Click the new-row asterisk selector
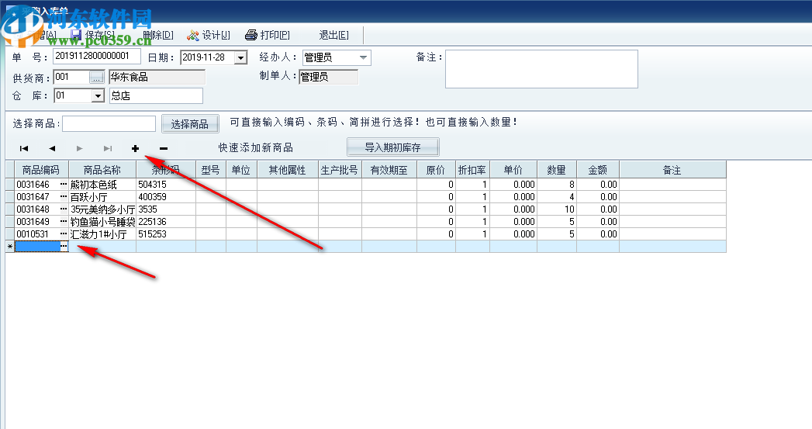This screenshot has width=812, height=429. tap(10, 247)
